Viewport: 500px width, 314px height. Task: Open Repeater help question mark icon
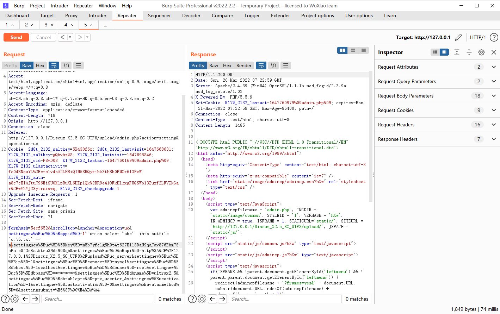click(x=494, y=37)
